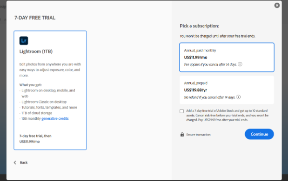
Task: Click '7-day free trial, then' text
Action: click(35, 136)
